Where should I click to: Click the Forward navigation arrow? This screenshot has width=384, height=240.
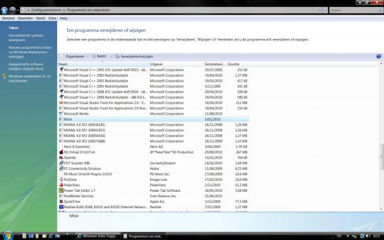[x=12, y=10]
